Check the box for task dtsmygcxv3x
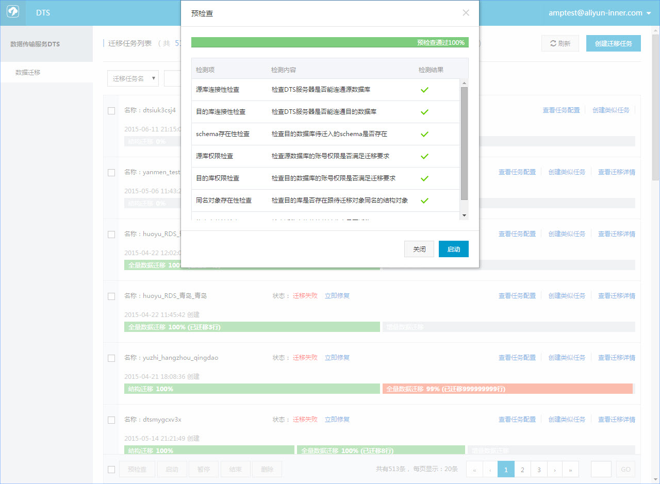Viewport: 660px width, 484px height. [x=111, y=420]
